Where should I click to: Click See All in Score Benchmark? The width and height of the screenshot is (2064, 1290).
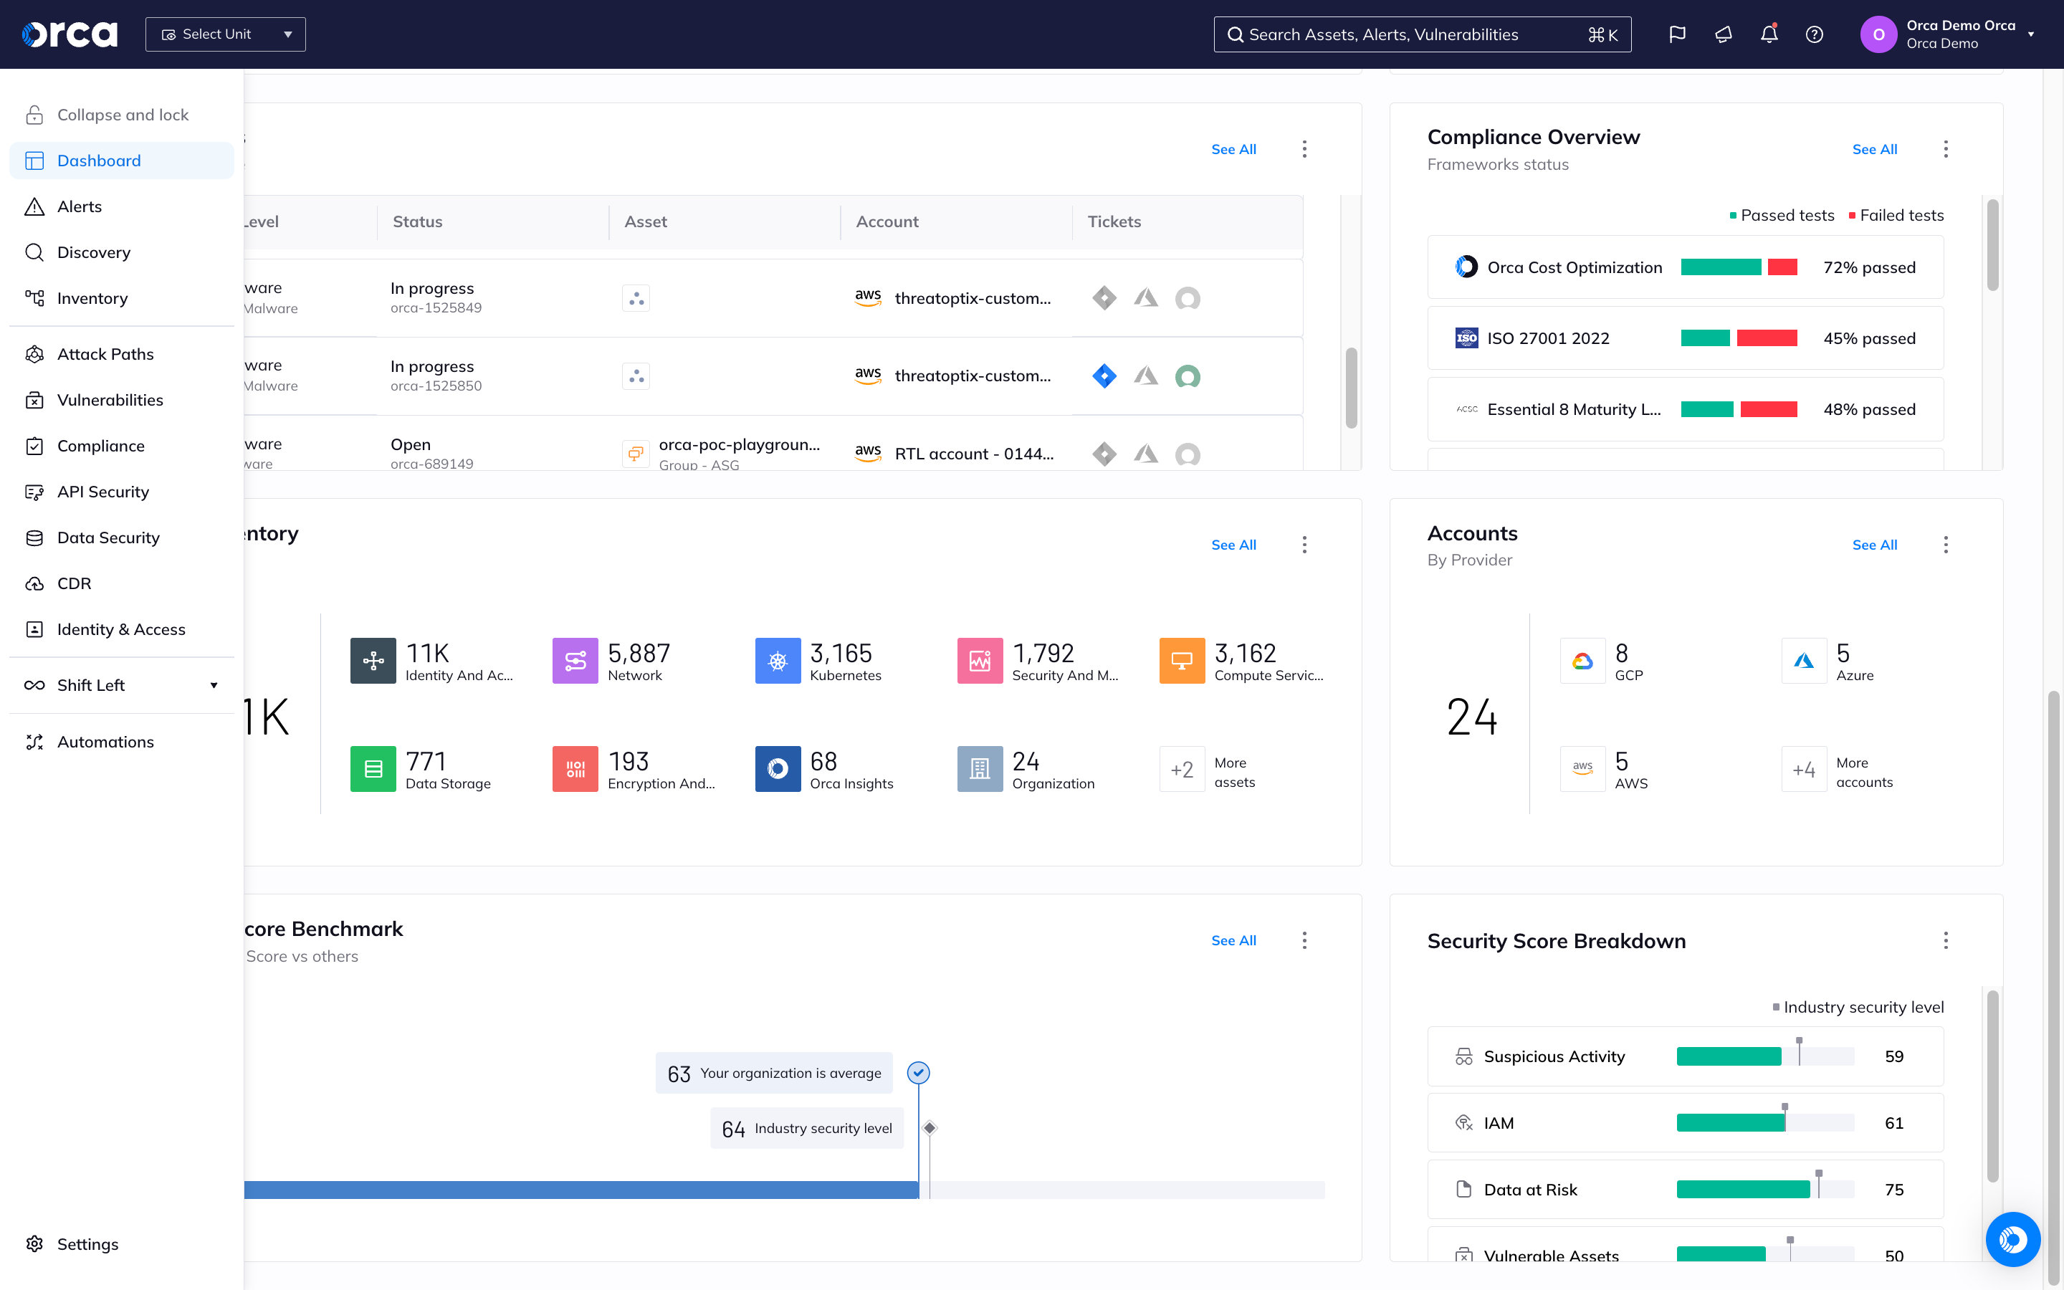point(1233,940)
